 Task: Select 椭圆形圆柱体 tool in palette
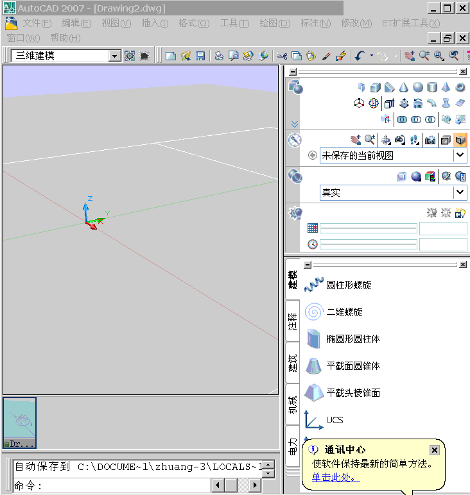point(342,339)
